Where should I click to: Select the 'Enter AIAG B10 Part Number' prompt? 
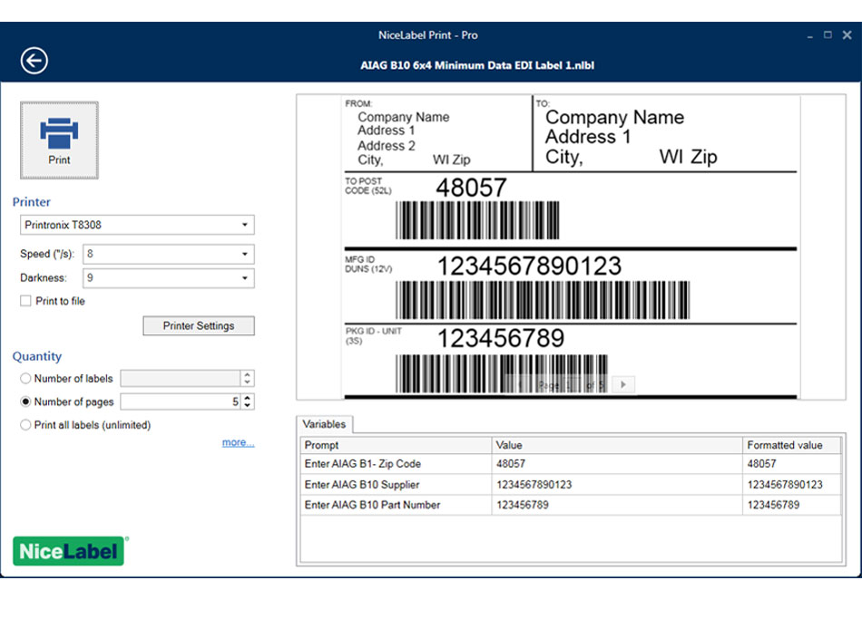(x=396, y=505)
